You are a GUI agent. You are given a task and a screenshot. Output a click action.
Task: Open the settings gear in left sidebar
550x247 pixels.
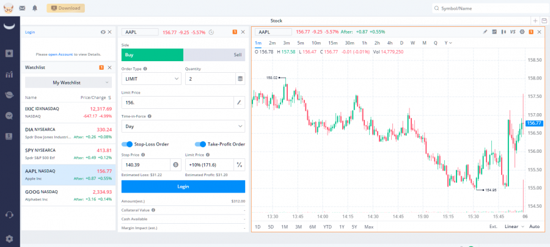[9, 238]
